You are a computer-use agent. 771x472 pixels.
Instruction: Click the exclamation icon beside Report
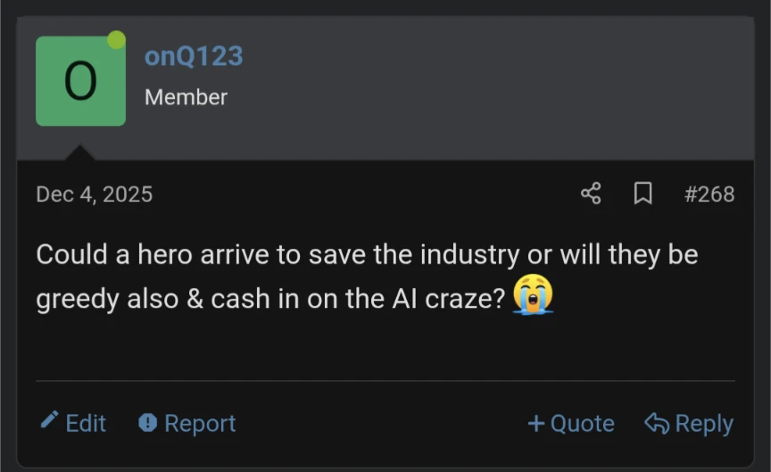pos(148,423)
